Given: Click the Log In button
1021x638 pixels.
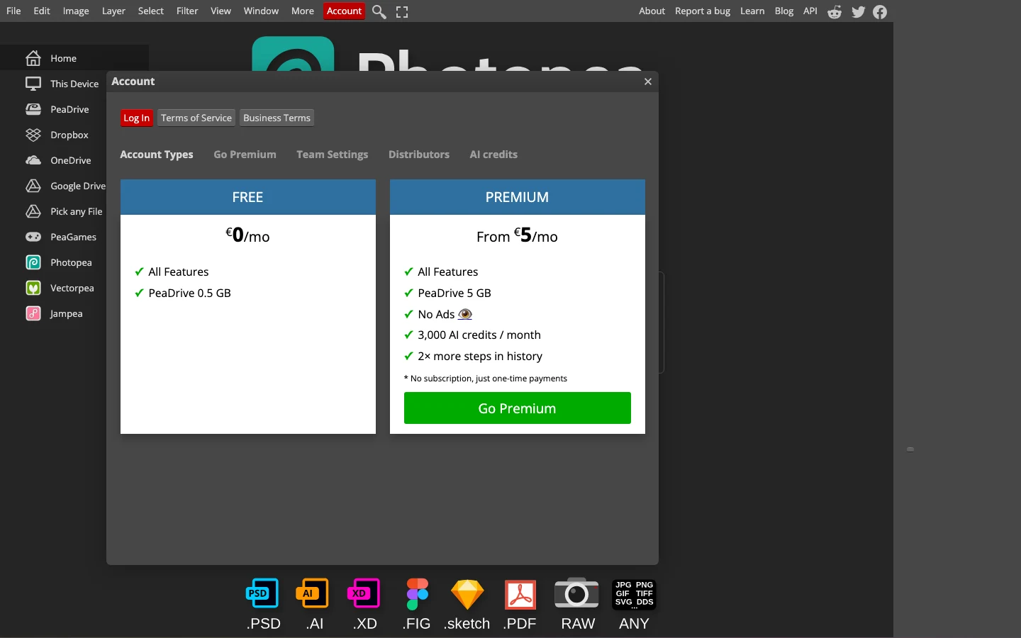Looking at the screenshot, I should click(136, 118).
